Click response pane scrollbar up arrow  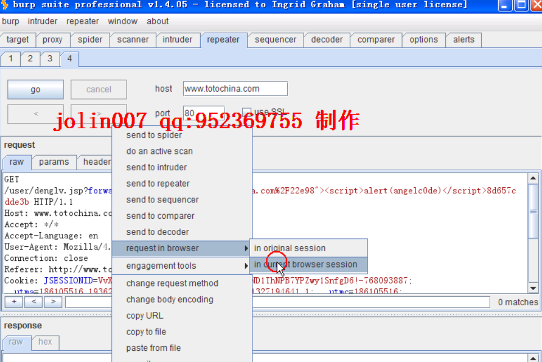coord(533,359)
